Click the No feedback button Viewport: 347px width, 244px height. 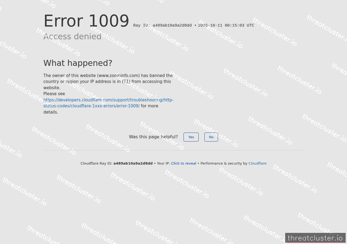point(211,137)
